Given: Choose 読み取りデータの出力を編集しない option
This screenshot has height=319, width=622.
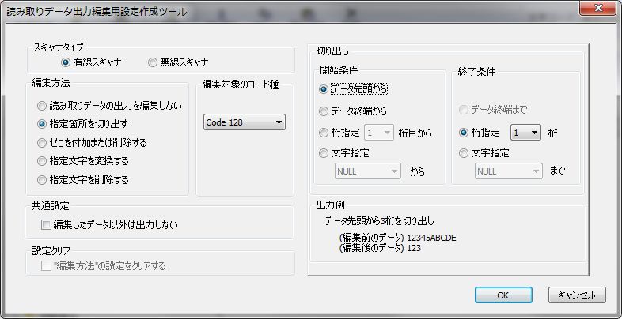Looking at the screenshot, I should point(42,105).
